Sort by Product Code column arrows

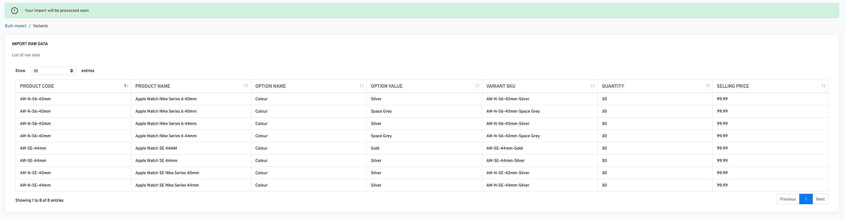(126, 86)
